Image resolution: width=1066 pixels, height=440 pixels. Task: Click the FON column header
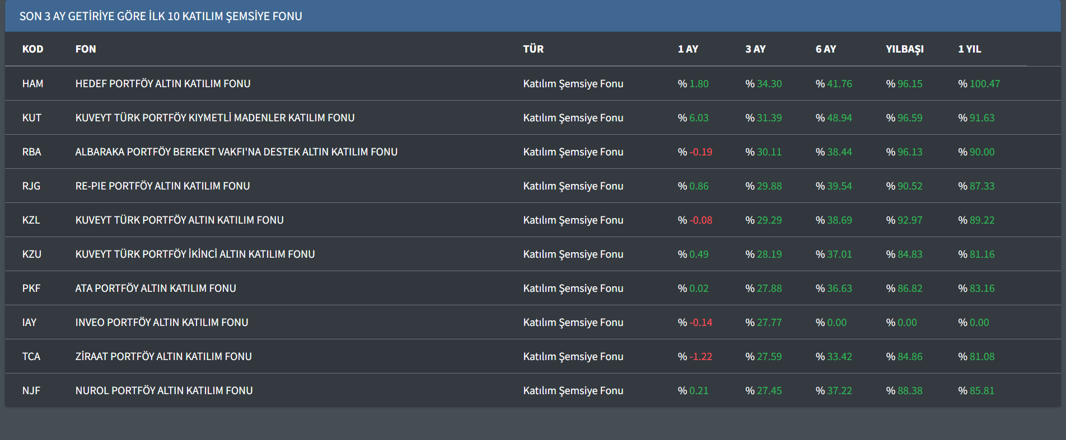[86, 49]
